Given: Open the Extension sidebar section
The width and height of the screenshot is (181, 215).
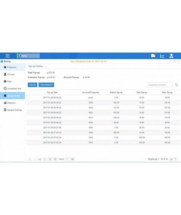Looking at the screenshot, I should pos(12,67).
